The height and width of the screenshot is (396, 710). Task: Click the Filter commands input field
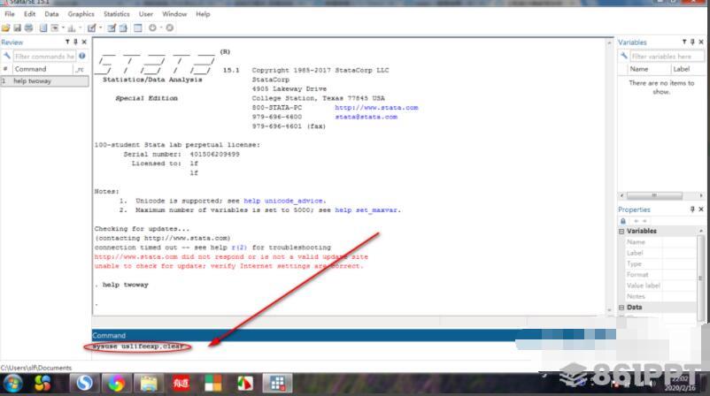pyautogui.click(x=44, y=56)
